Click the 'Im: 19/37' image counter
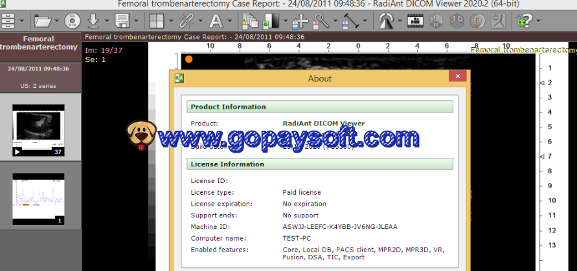Viewport: 577px width, 271px height. 104,50
